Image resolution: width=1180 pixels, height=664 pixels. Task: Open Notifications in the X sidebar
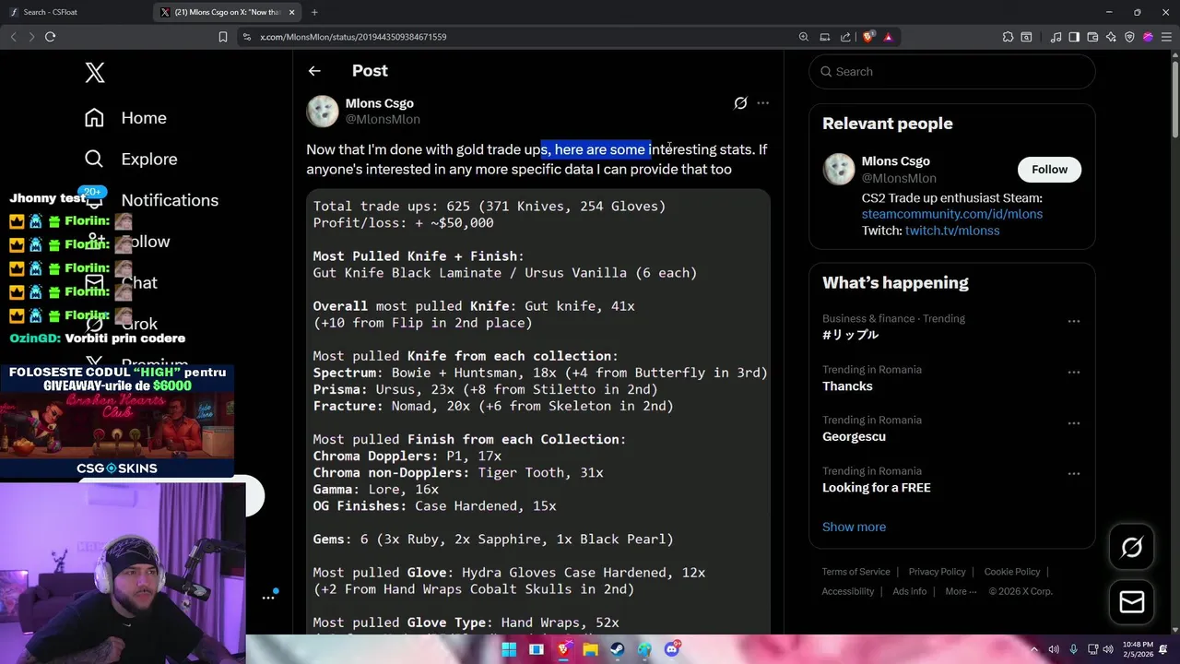point(170,200)
